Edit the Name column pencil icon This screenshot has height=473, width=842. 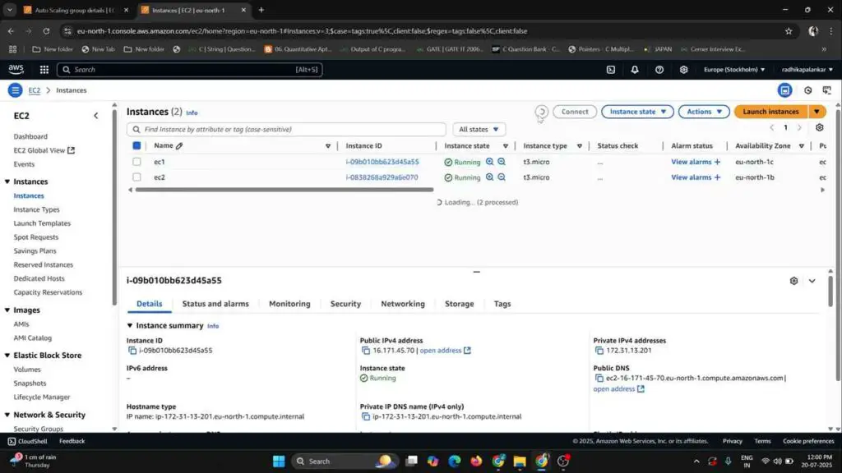pos(179,146)
